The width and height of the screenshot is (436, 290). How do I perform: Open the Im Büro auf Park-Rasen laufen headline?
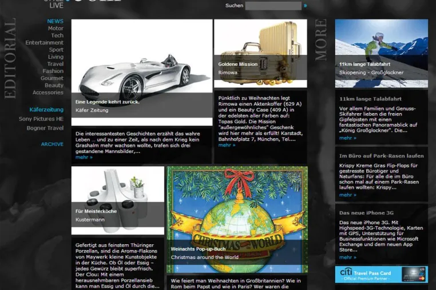tap(382, 156)
